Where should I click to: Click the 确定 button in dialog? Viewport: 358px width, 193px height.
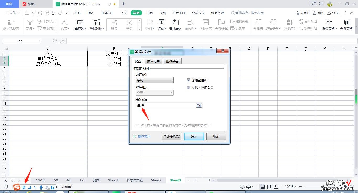click(x=194, y=136)
